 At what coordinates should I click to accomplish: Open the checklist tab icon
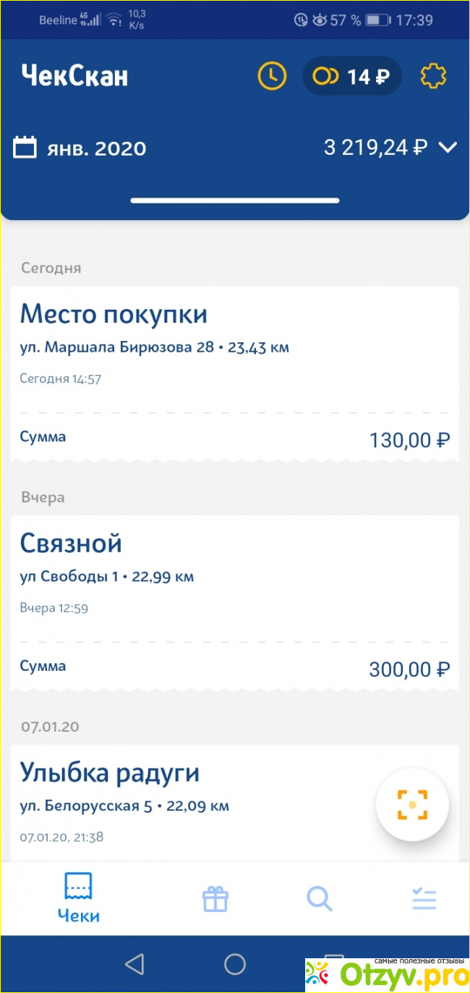[x=424, y=899]
